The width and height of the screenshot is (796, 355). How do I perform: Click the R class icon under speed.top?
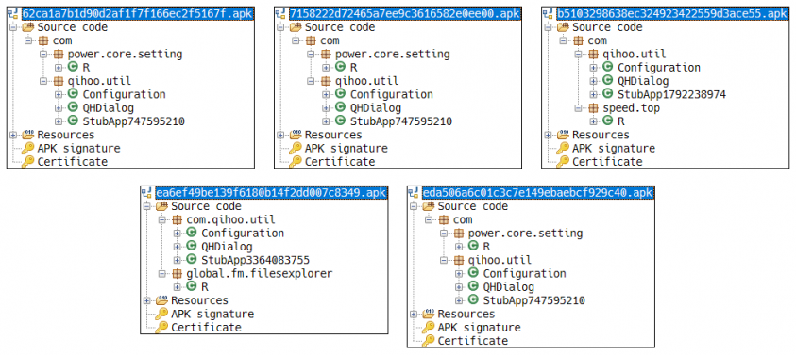click(x=608, y=121)
